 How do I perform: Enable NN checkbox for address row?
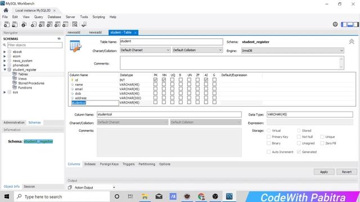(164, 98)
